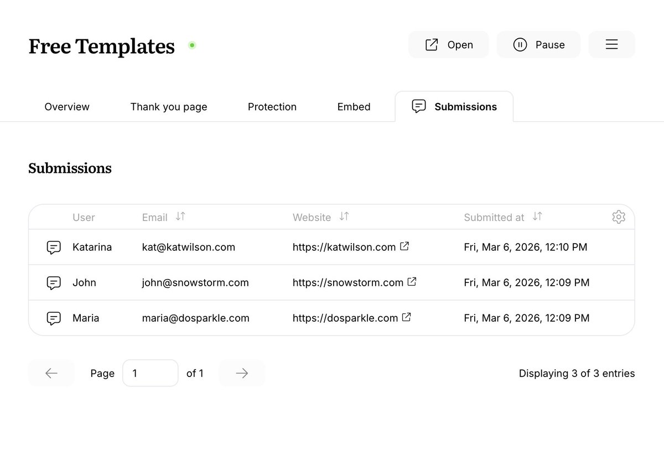Viewport: 664px width, 449px height.
Task: Click the Email column header label
Action: coord(155,218)
